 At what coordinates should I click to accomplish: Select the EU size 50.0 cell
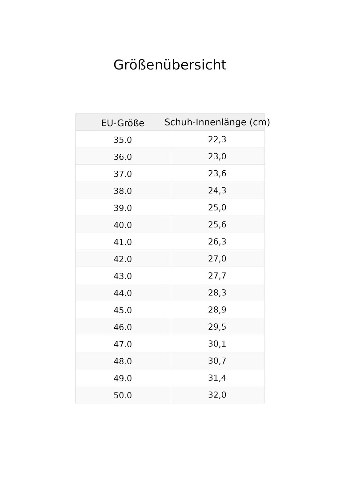(123, 395)
